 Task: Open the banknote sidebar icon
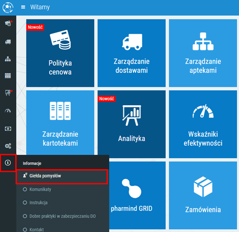point(8,129)
